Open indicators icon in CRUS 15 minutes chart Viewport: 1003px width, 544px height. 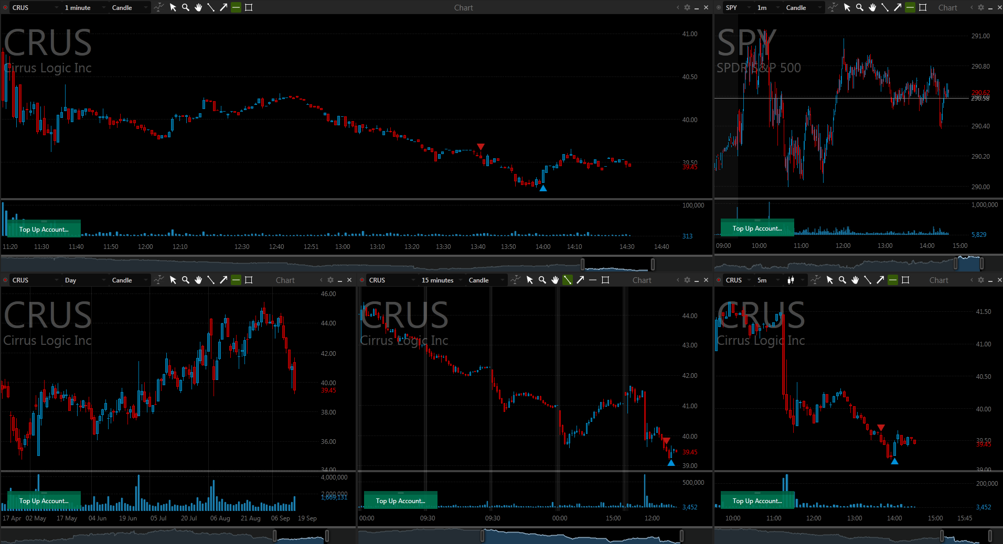click(x=515, y=280)
